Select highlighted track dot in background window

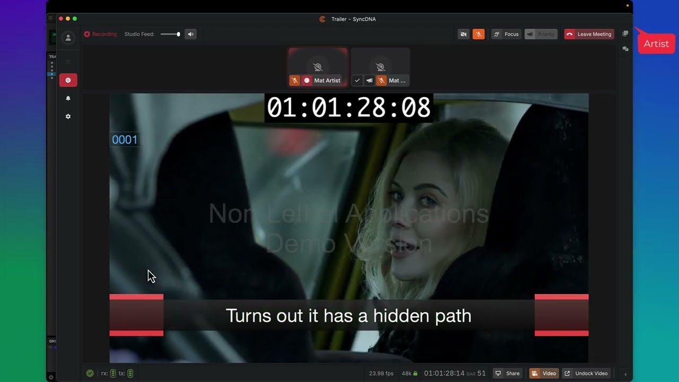[x=52, y=74]
